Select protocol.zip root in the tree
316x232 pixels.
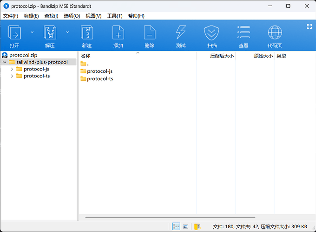click(x=23, y=55)
